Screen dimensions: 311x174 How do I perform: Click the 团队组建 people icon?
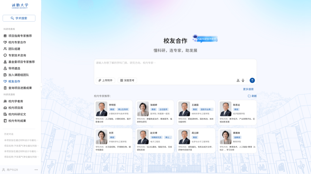pyautogui.click(x=5, y=49)
